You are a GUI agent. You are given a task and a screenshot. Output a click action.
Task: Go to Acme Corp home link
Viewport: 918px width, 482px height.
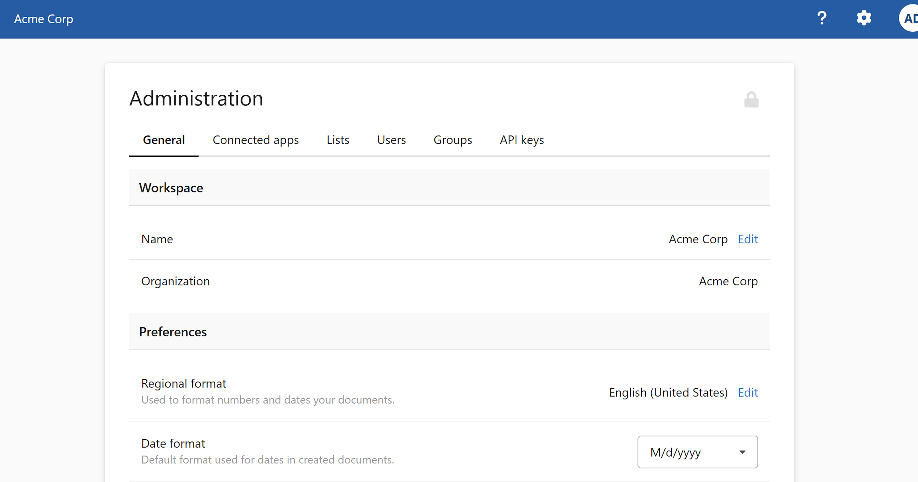[x=44, y=19]
